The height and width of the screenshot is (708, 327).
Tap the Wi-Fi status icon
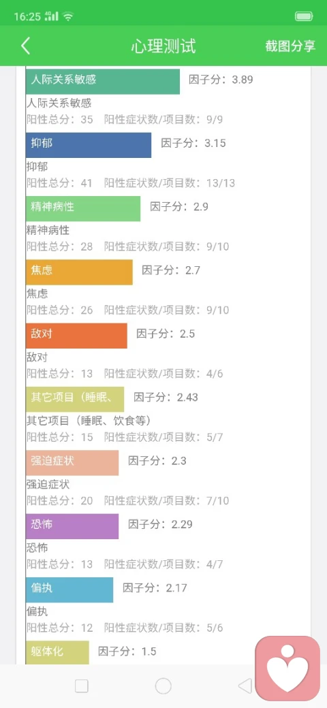[68, 17]
